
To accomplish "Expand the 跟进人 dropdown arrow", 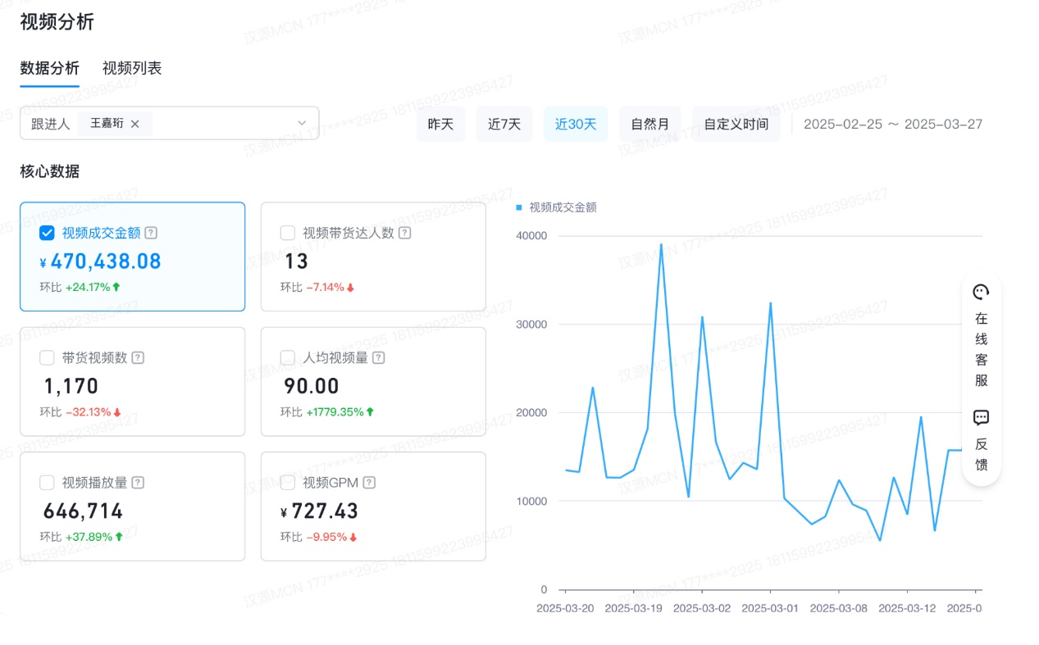I will click(302, 123).
